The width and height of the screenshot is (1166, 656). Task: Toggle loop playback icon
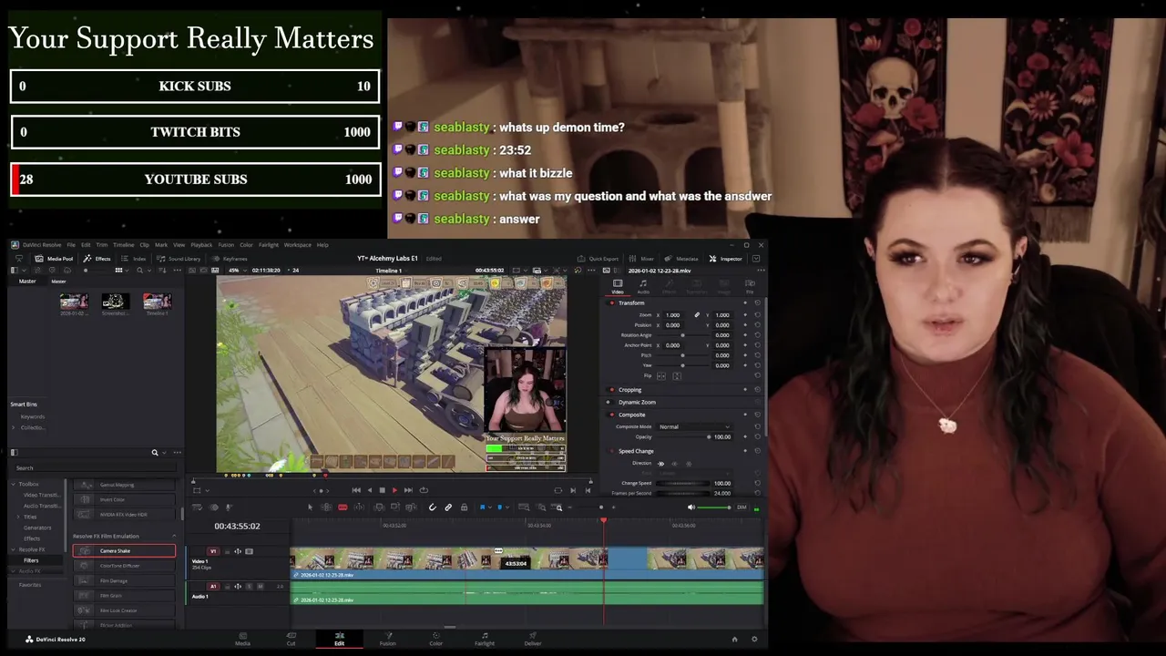[424, 490]
